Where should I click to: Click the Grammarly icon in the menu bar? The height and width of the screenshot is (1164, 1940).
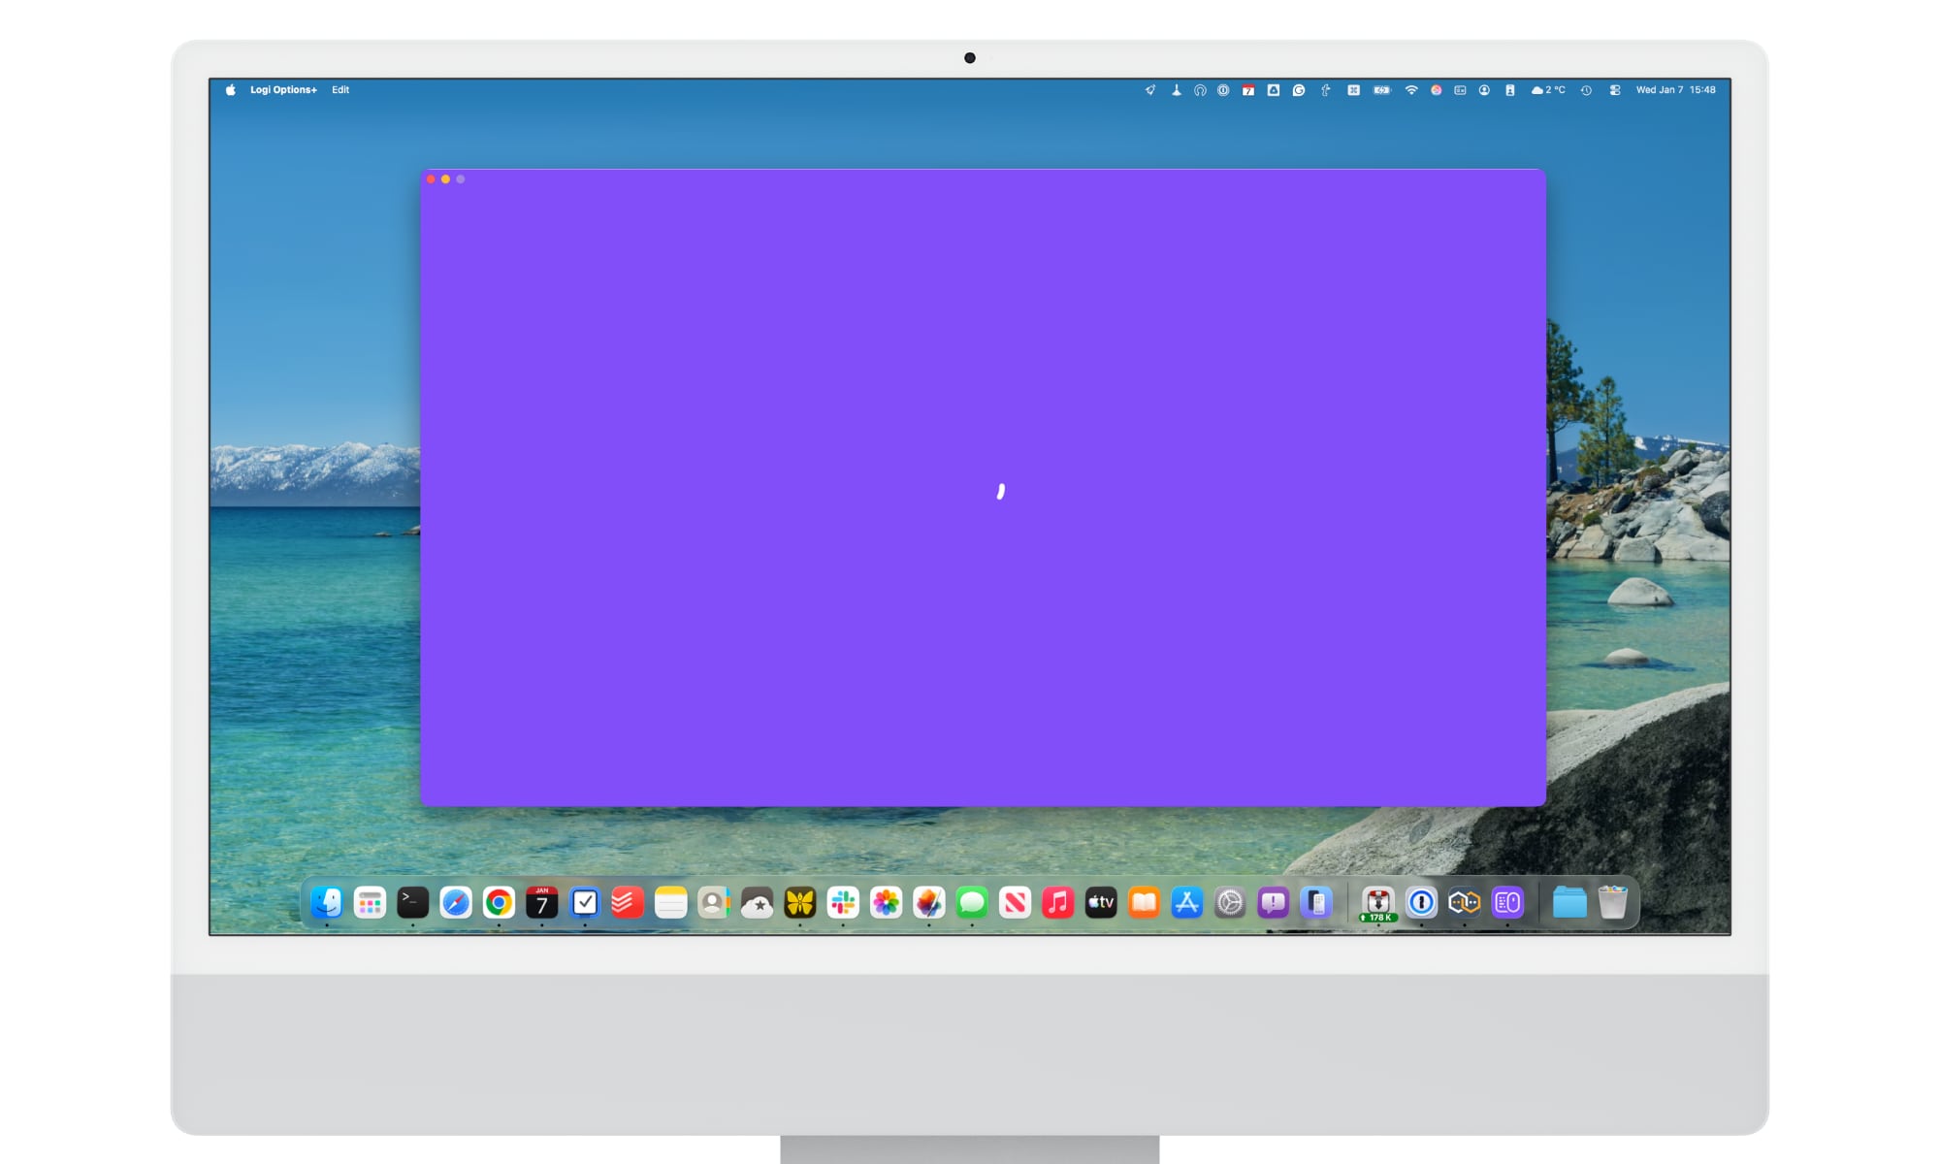click(x=1299, y=89)
